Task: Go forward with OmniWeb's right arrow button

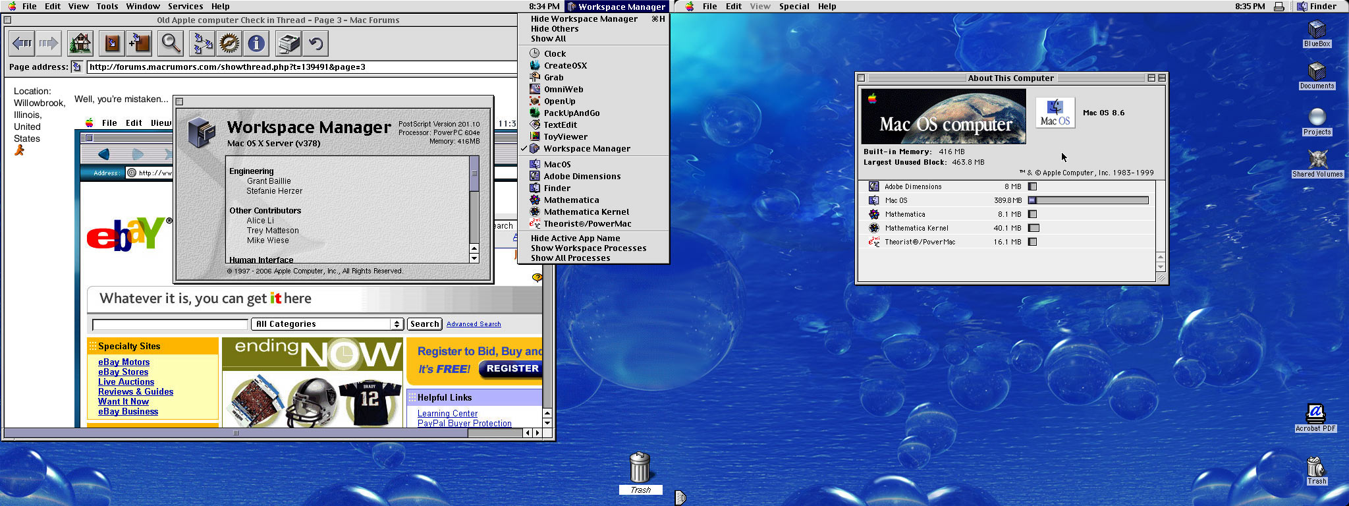Action: point(49,43)
